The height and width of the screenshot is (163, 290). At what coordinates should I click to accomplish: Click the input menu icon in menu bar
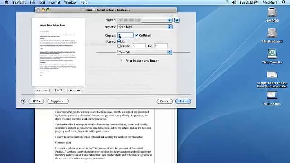pos(227,2)
